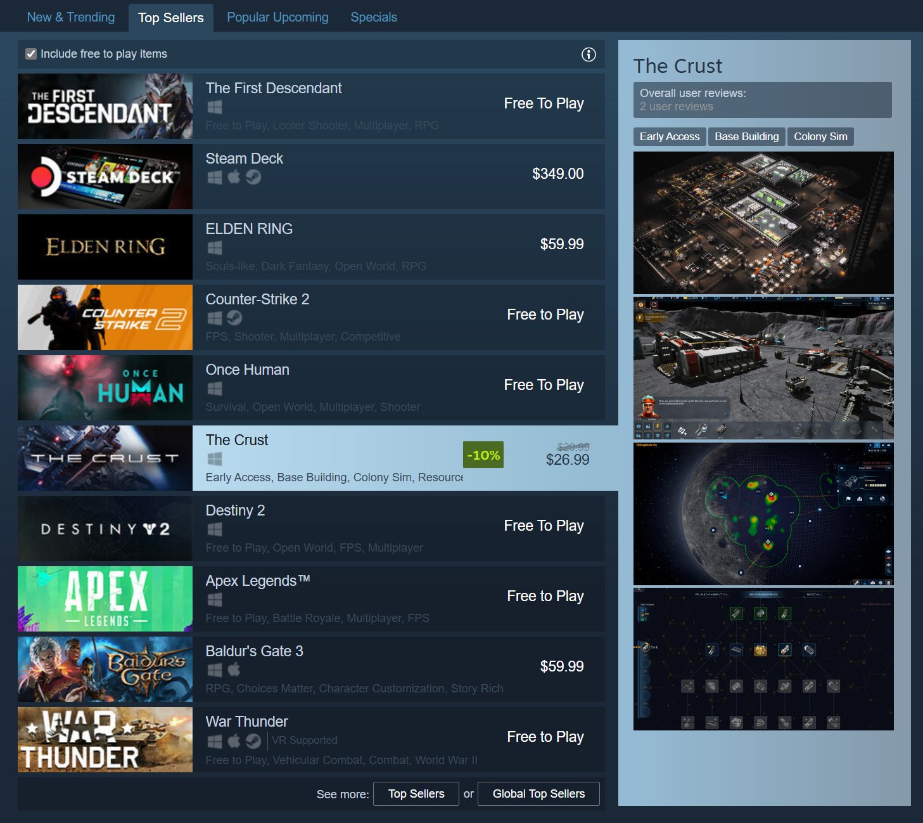Click the ELDEN RING capsule image
Image resolution: width=923 pixels, height=823 pixels.
click(105, 247)
